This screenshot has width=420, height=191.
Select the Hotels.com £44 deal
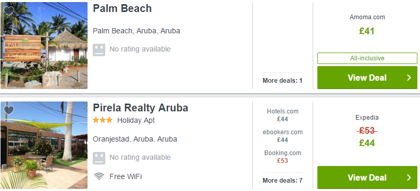[x=282, y=115]
